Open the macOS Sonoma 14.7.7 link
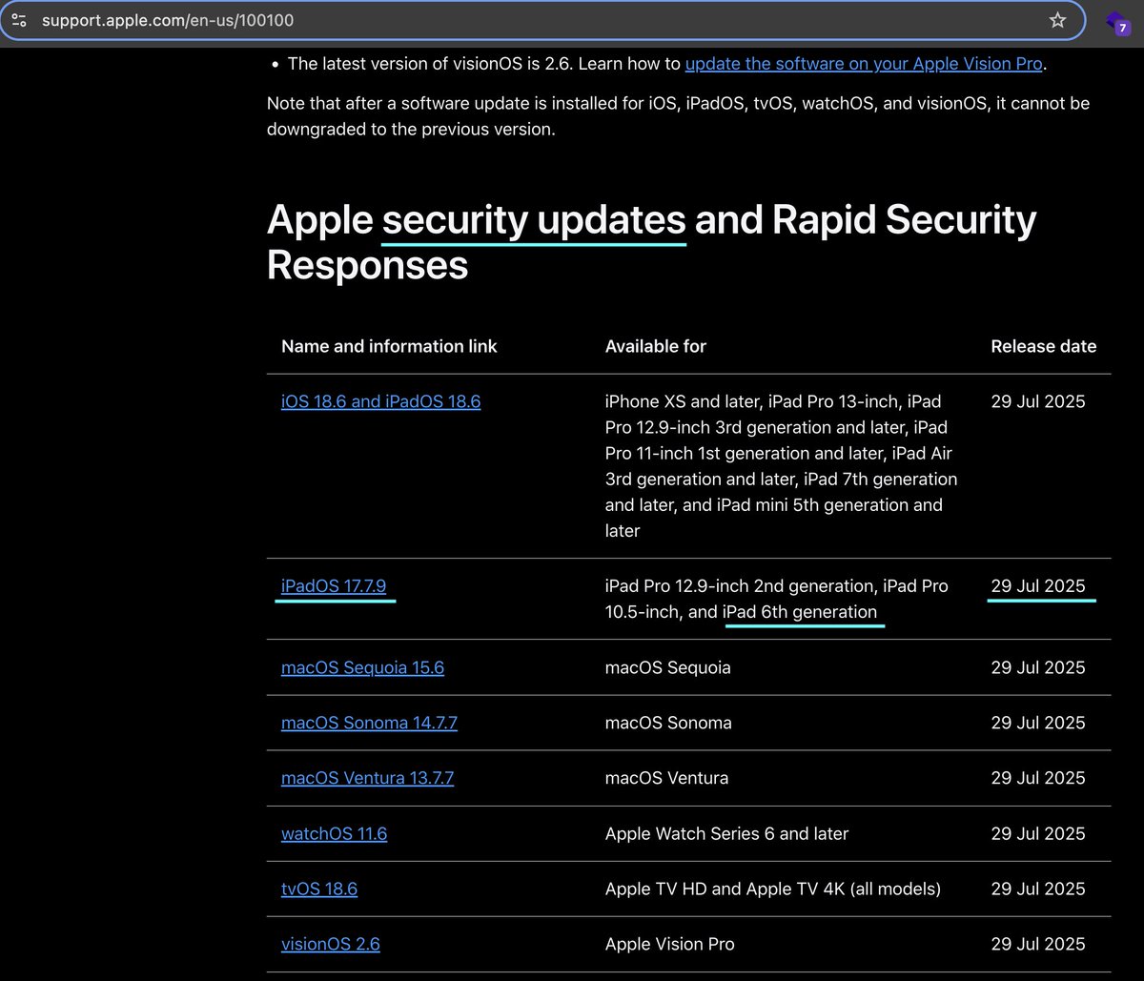Screen dimensions: 1144x981 click(369, 723)
